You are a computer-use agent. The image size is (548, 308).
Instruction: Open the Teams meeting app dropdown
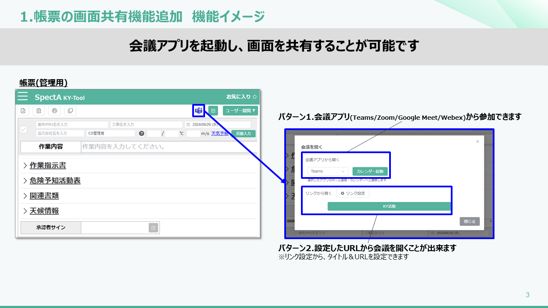click(328, 171)
